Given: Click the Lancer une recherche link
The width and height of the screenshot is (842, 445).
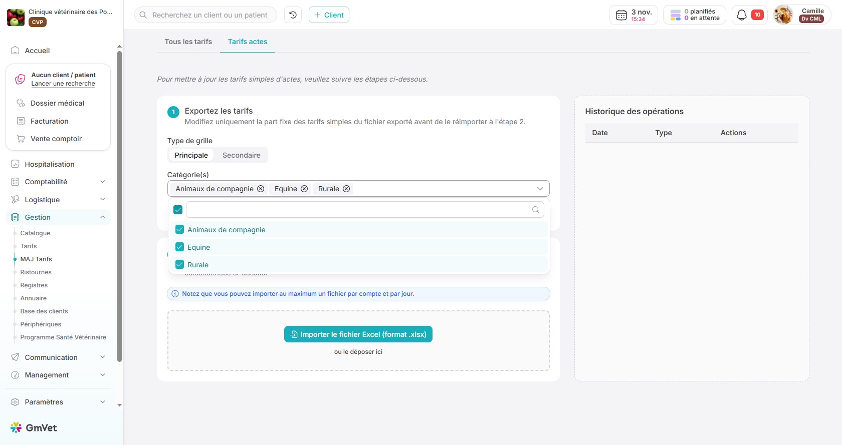Looking at the screenshot, I should [63, 84].
